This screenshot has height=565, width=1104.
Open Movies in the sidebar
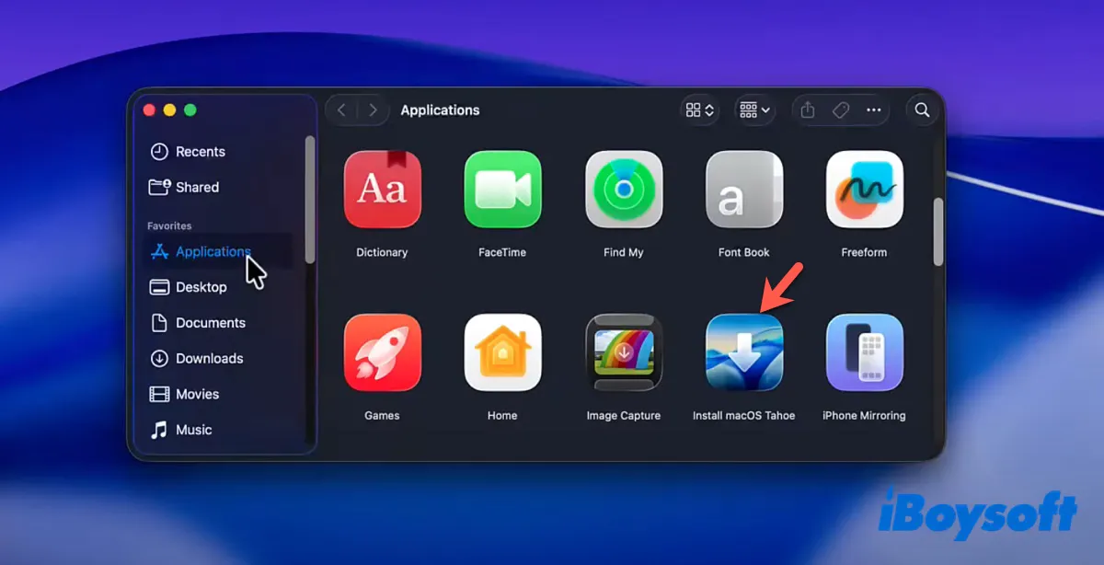[x=219, y=394]
